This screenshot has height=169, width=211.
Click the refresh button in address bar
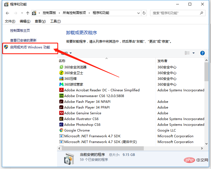pos(144,13)
